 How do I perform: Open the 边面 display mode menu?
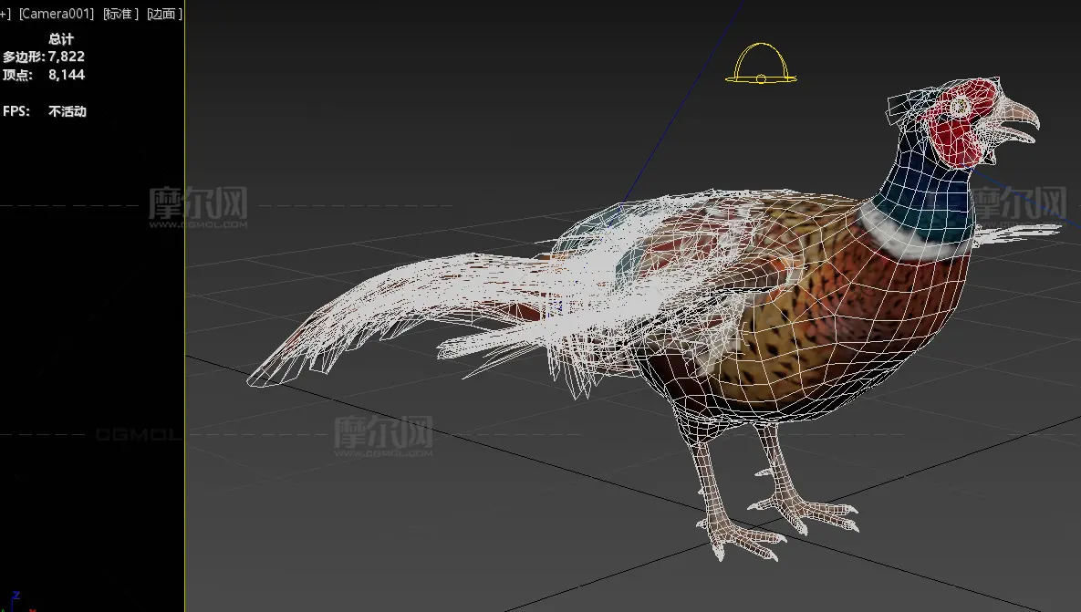pos(164,14)
